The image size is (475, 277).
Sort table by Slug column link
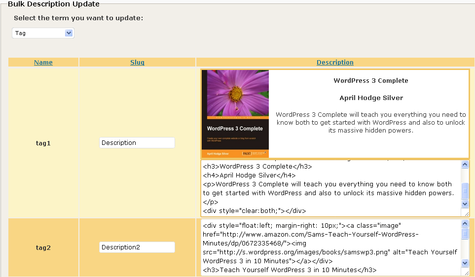pyautogui.click(x=137, y=63)
